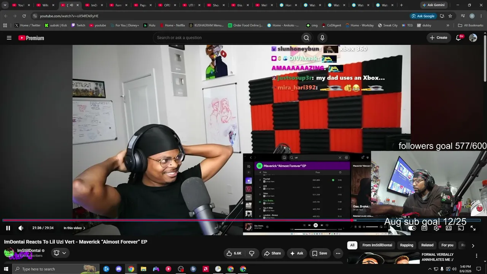Screen dimensions: 487x274
Task: Seek on the video progress bar
Action: (242, 220)
